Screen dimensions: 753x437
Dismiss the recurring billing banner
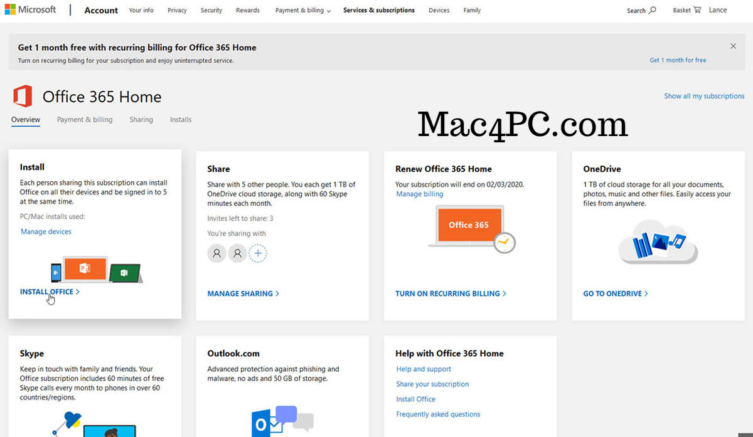pos(733,46)
